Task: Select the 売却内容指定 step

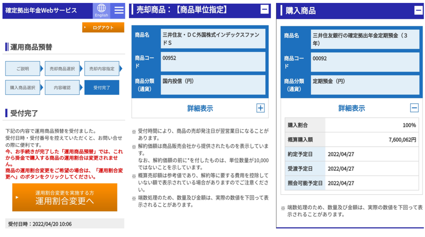Action: pyautogui.click(x=101, y=69)
